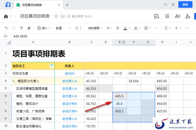Select column H header
The width and height of the screenshot is (196, 130).
pyautogui.click(x=162, y=42)
